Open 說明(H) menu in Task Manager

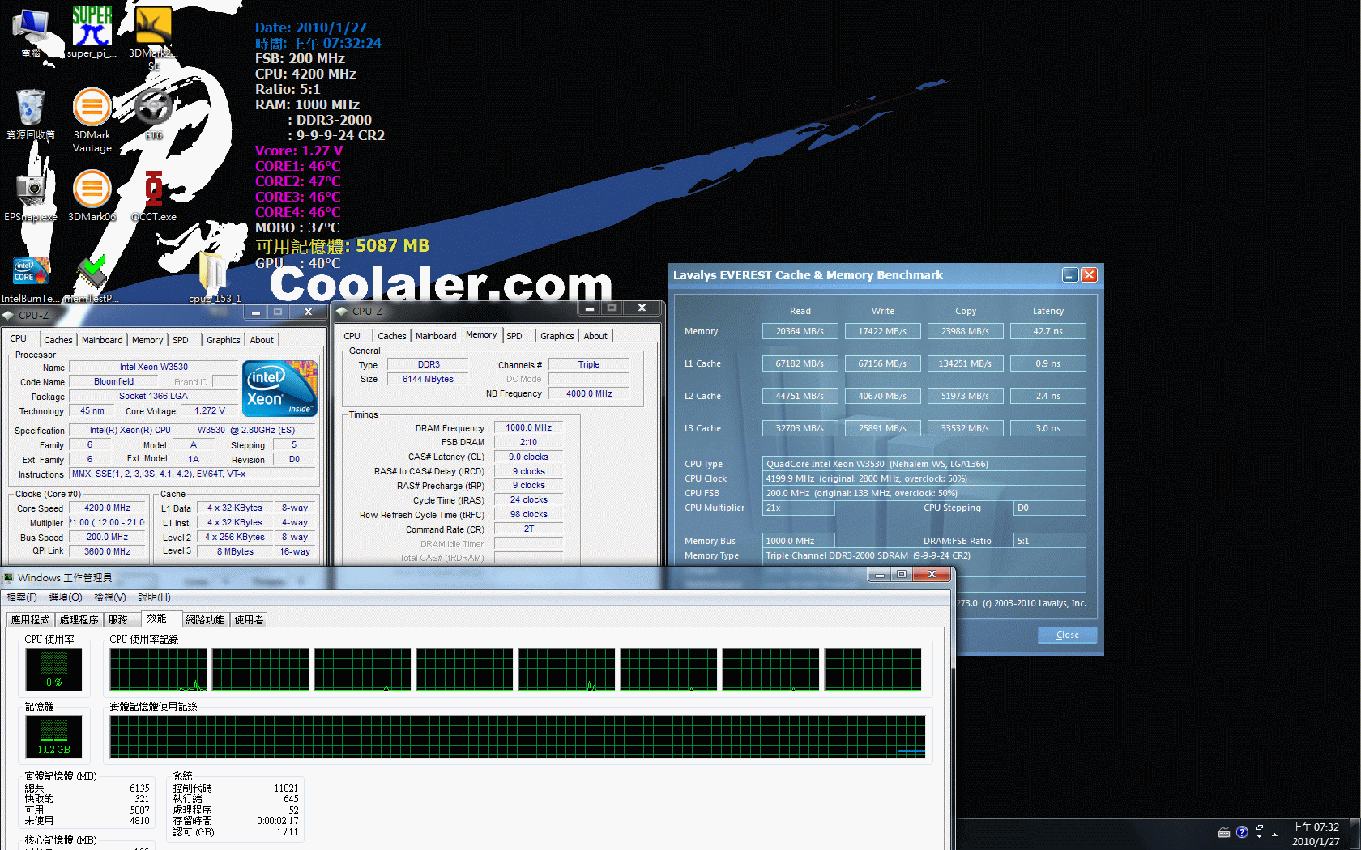(154, 597)
